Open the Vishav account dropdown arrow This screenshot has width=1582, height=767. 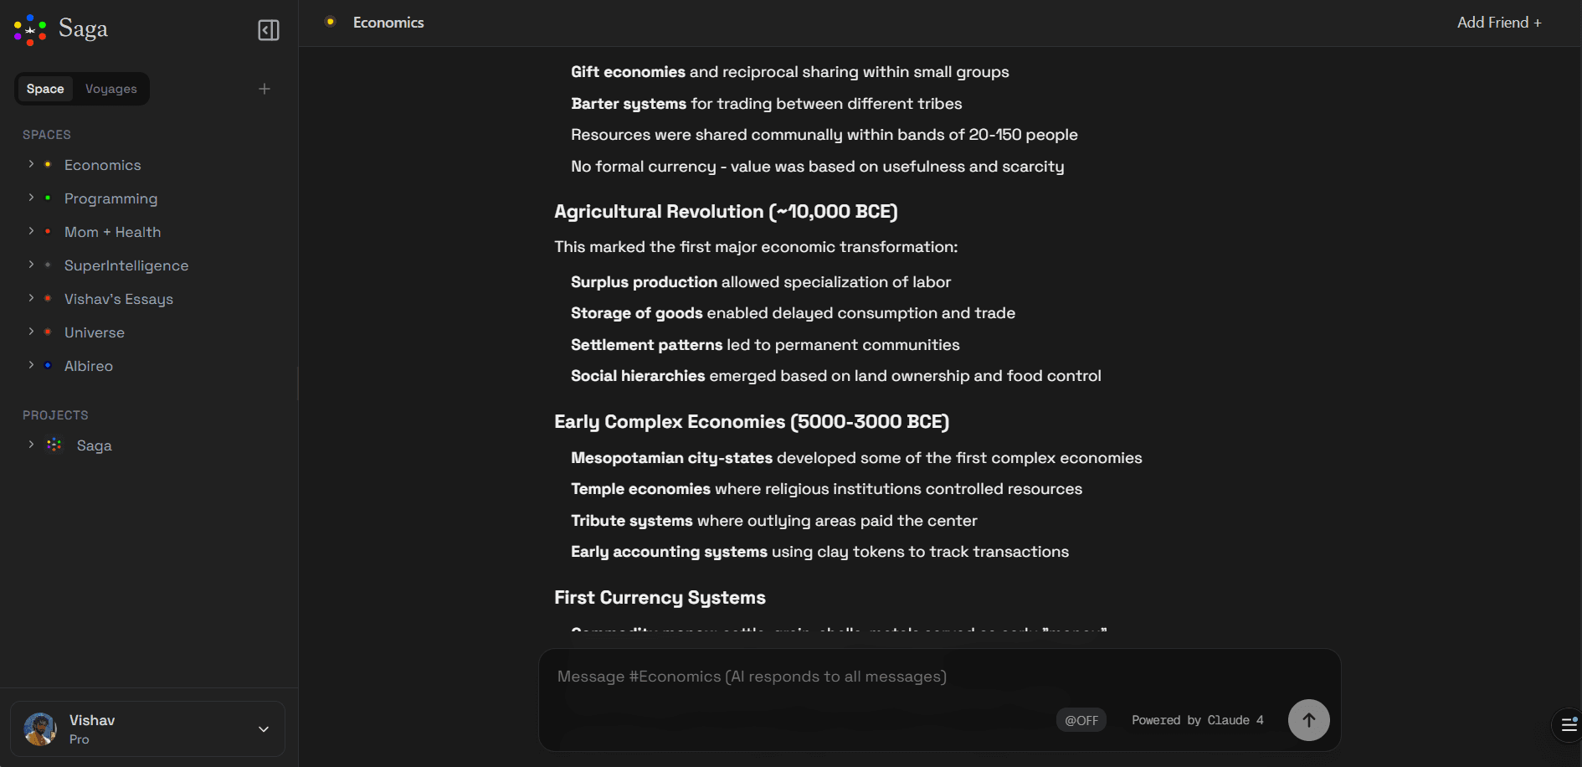click(x=264, y=729)
